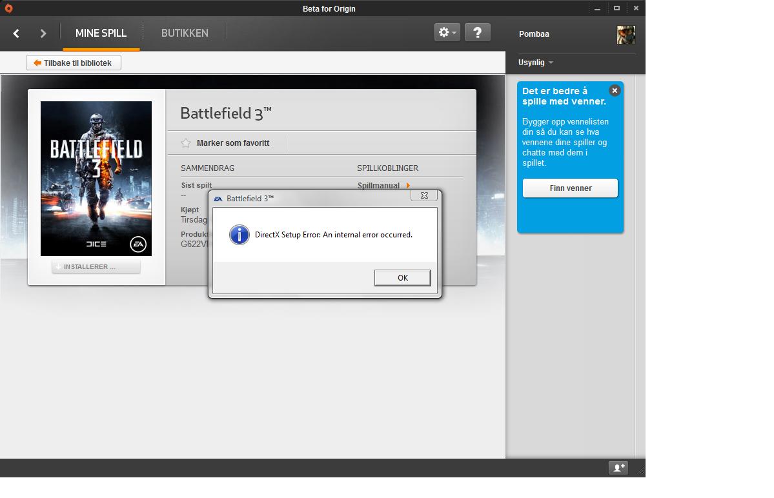774x498 pixels.
Task: Toggle favorite star for Battlefield 3
Action: pyautogui.click(x=186, y=143)
